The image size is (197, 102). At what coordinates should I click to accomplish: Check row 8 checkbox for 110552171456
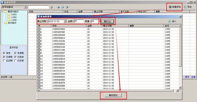click(x=39, y=50)
